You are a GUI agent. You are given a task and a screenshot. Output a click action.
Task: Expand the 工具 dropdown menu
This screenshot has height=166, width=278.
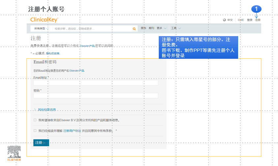point(176,28)
